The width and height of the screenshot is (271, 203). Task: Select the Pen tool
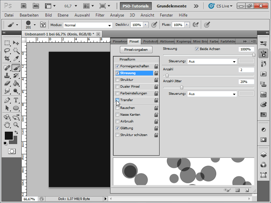point(7,100)
